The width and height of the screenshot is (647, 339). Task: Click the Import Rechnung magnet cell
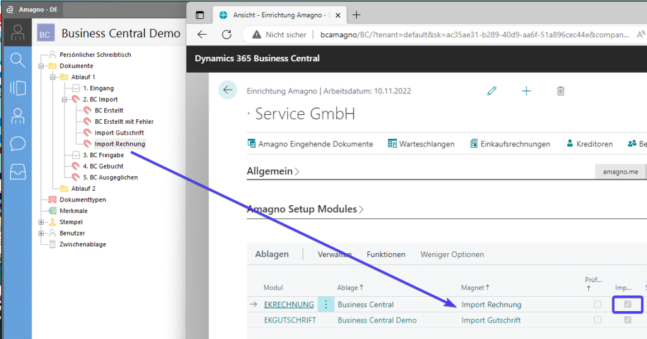(492, 305)
